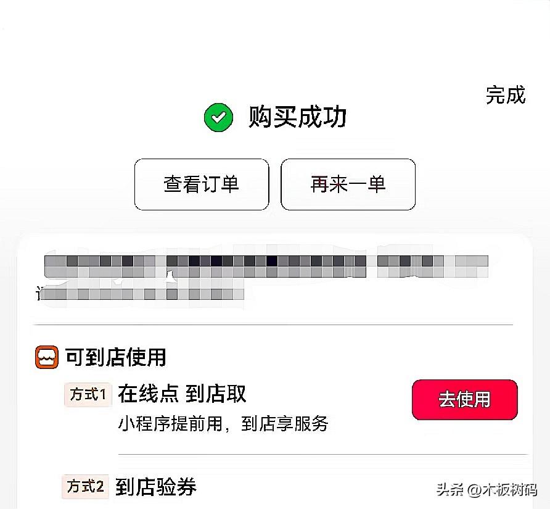The image size is (550, 509).
Task: Click the 头条 watermark logo text
Action: [450, 489]
